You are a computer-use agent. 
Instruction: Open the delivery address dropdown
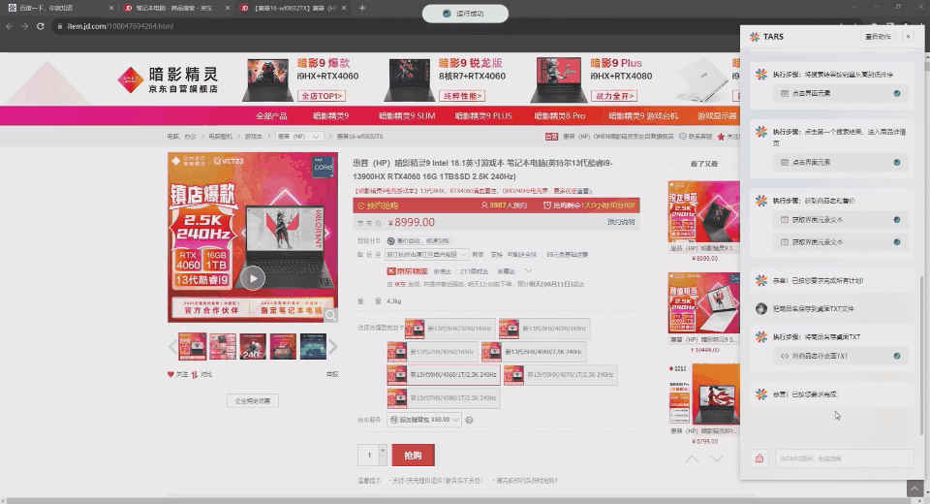pyautogui.click(x=426, y=254)
